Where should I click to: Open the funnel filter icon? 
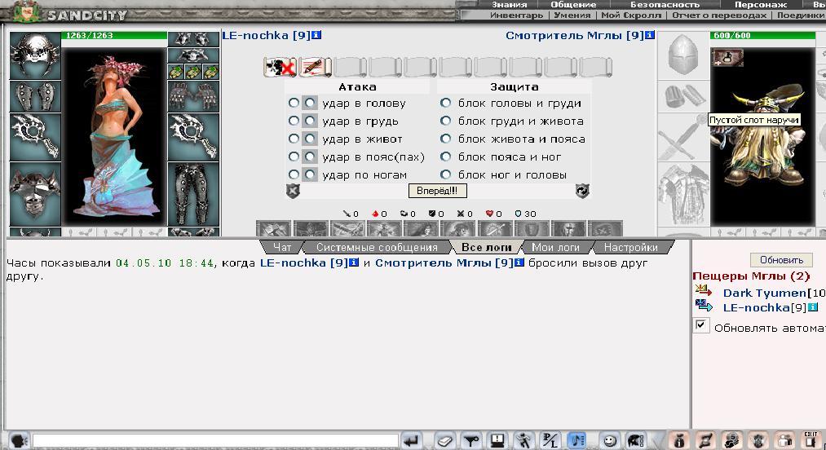(x=471, y=440)
